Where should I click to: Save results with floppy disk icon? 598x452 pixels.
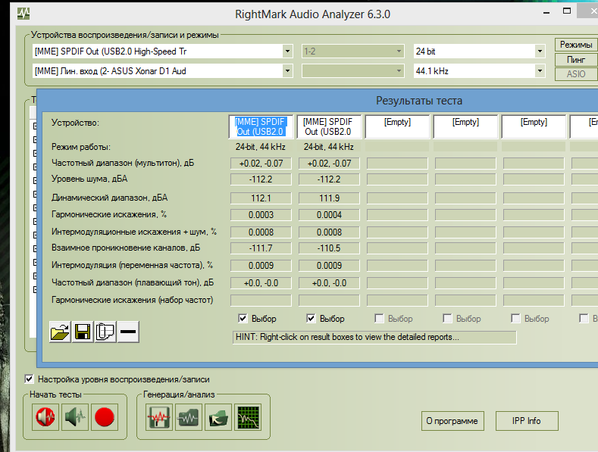point(83,332)
